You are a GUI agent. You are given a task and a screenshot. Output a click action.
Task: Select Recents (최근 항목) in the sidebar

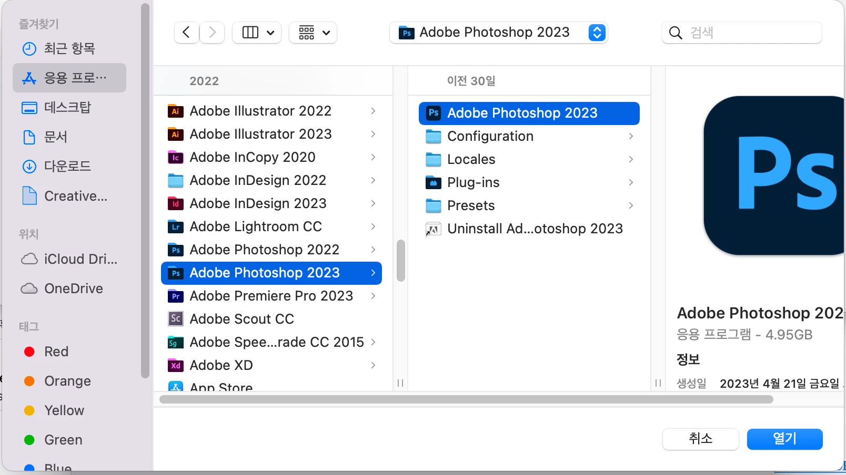coord(69,49)
